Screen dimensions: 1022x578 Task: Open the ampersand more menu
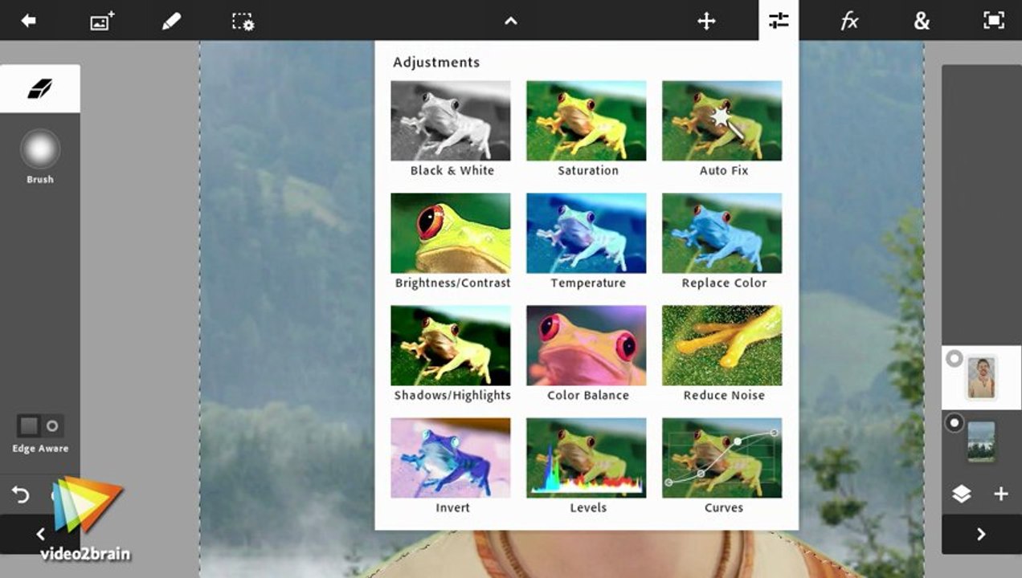[922, 21]
